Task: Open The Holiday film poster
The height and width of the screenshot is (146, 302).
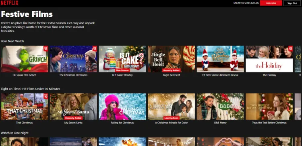Action: [269, 59]
